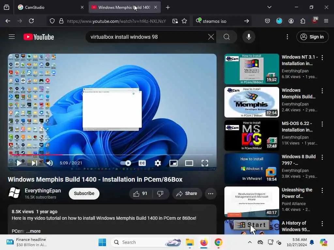
Task: Subscribe to EverythingEpan
Action: 84,193
